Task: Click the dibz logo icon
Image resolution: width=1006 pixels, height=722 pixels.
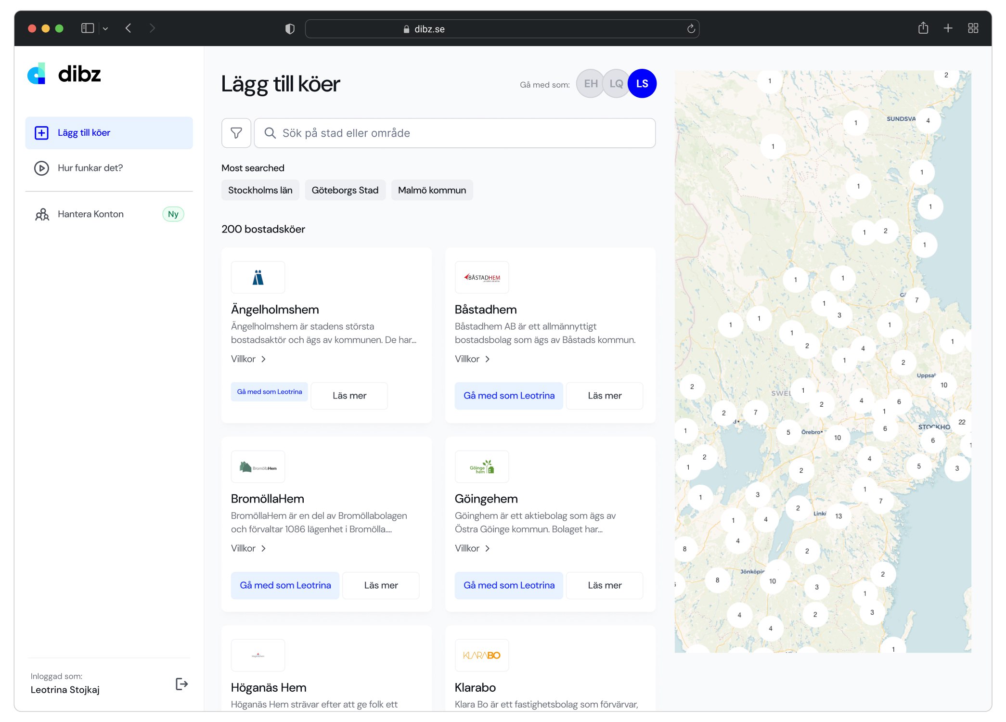Action: (x=37, y=74)
